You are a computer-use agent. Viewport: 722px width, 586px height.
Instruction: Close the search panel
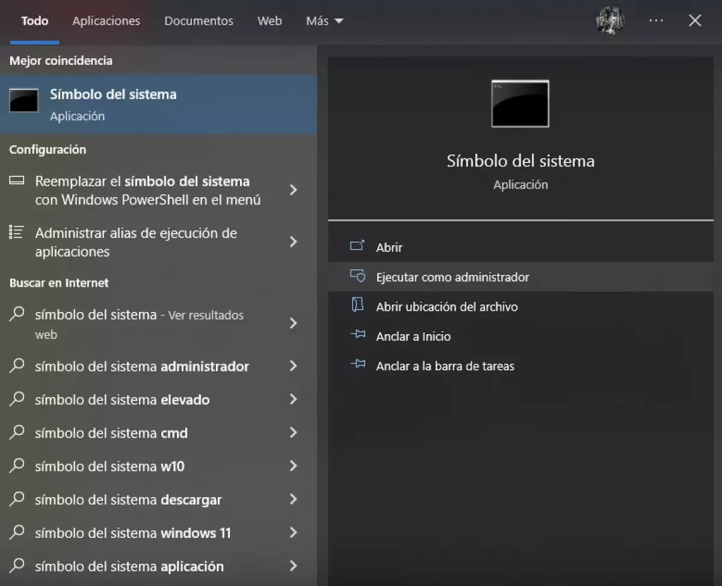[x=695, y=21]
